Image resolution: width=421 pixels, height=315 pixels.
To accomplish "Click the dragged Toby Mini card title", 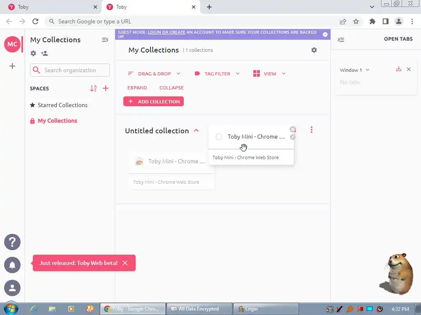I will (x=256, y=137).
